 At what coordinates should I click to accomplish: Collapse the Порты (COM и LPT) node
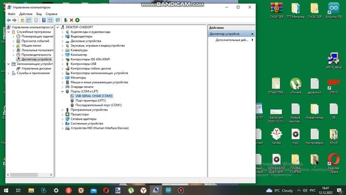coord(63,92)
